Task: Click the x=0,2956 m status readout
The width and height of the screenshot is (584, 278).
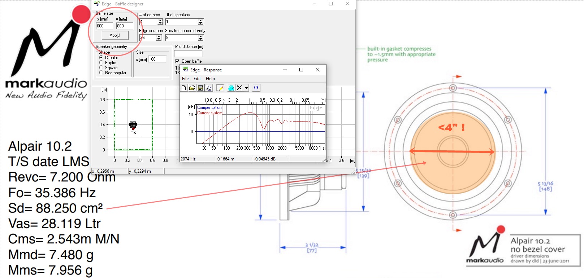Action: pyautogui.click(x=109, y=171)
